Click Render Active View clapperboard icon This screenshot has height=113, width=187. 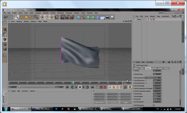click(x=62, y=17)
